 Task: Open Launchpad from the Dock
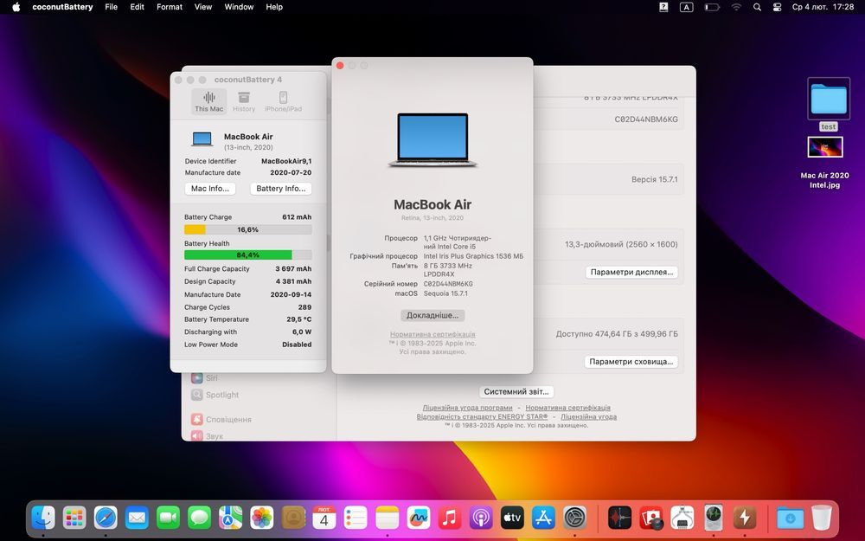(x=74, y=518)
